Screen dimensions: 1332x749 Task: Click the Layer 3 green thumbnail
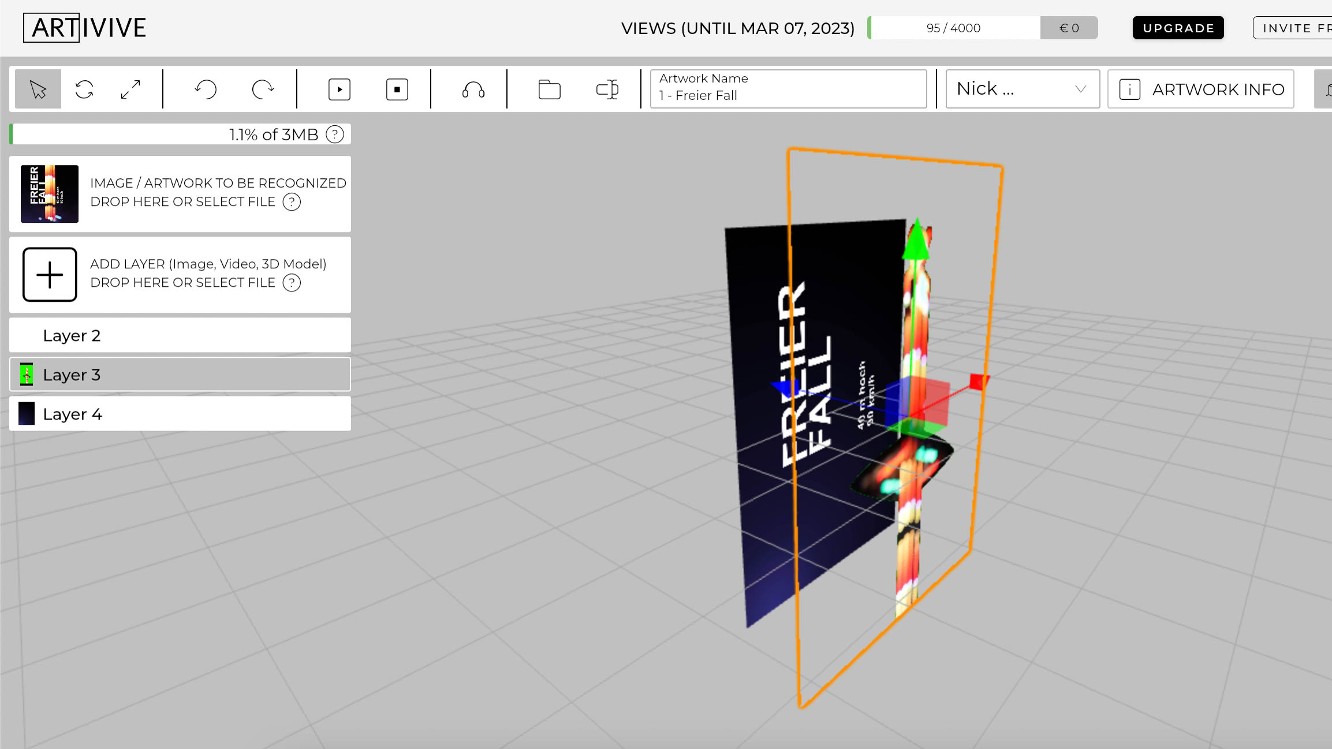(x=27, y=374)
